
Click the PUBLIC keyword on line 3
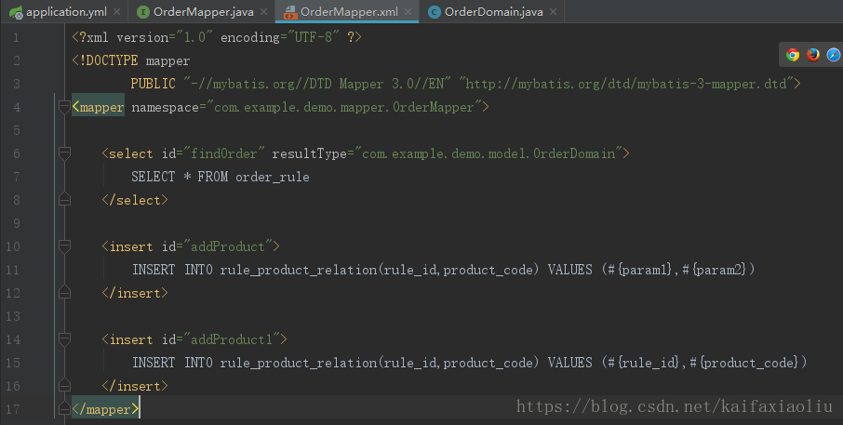[x=154, y=84]
